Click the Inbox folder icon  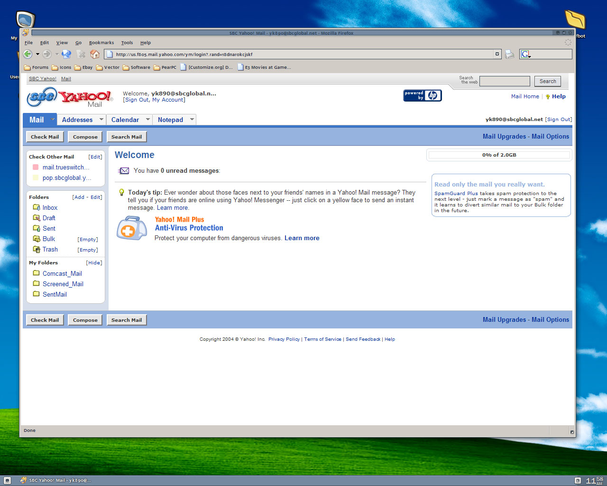click(x=37, y=207)
